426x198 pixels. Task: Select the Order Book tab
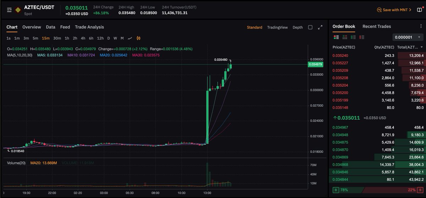click(344, 27)
